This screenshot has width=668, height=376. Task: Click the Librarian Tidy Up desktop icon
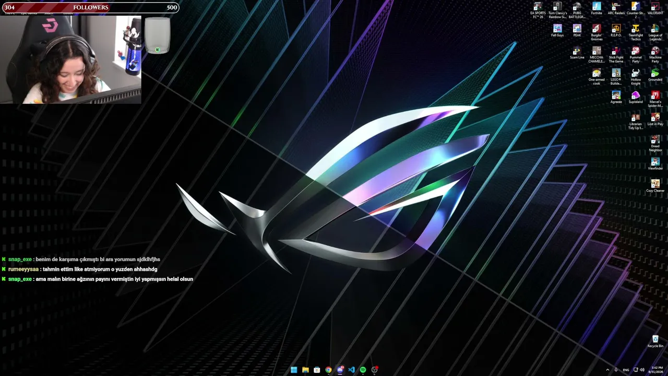click(x=636, y=121)
